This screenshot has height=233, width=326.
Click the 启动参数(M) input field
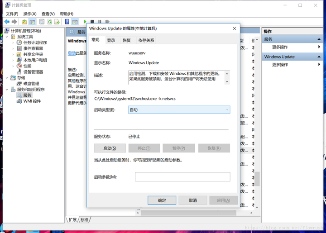click(x=182, y=177)
